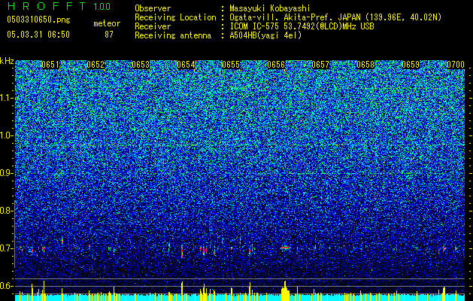
Task: Click the observer name Masayuki Kobayashi
Action: (x=269, y=8)
